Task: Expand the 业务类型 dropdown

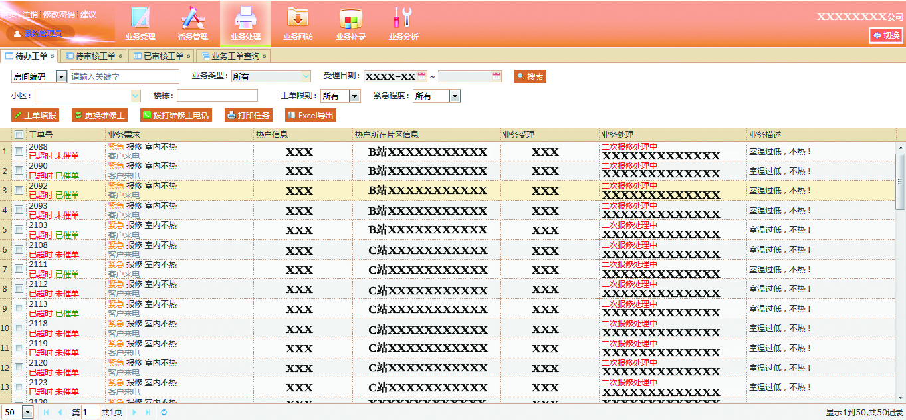Action: pos(306,77)
